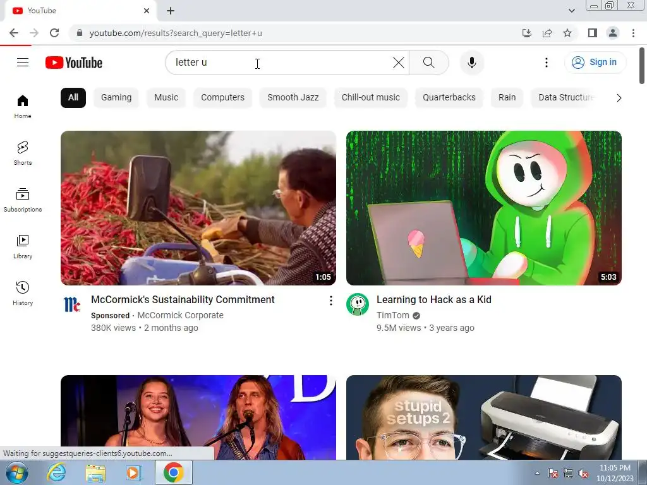Open the McCormick chili pepper video thumbnail
The image size is (647, 485).
(198, 208)
